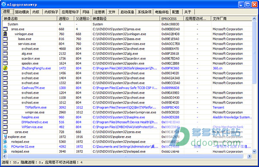Select the System process row
The width and height of the screenshot is (259, 167).
point(127,24)
